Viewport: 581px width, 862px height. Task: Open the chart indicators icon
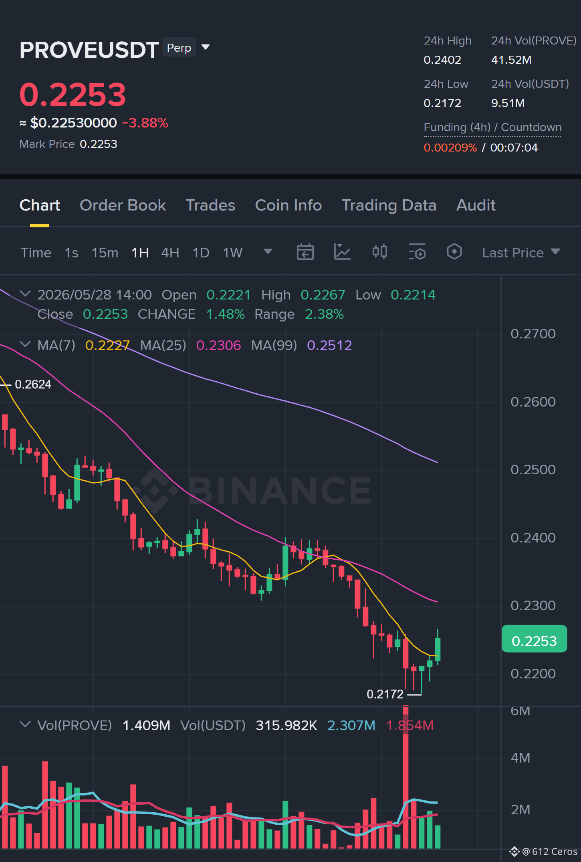pyautogui.click(x=342, y=252)
